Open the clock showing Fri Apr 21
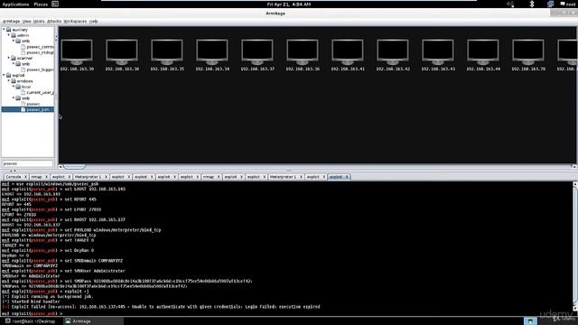The width and height of the screenshot is (578, 325). click(289, 4)
